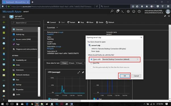Open the BizSpark subscription link
Viewport: 171px width, 106px height.
click(x=50, y=48)
